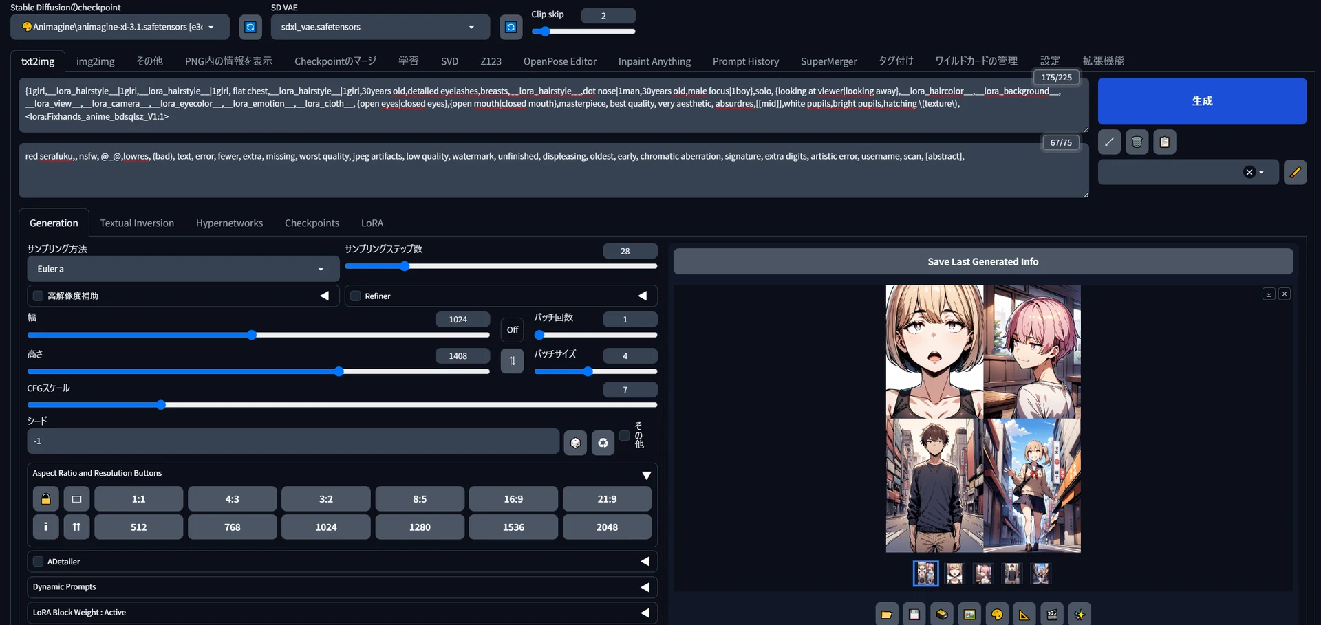
Task: Tick the その他 checkbox next to seed
Action: pyautogui.click(x=624, y=435)
